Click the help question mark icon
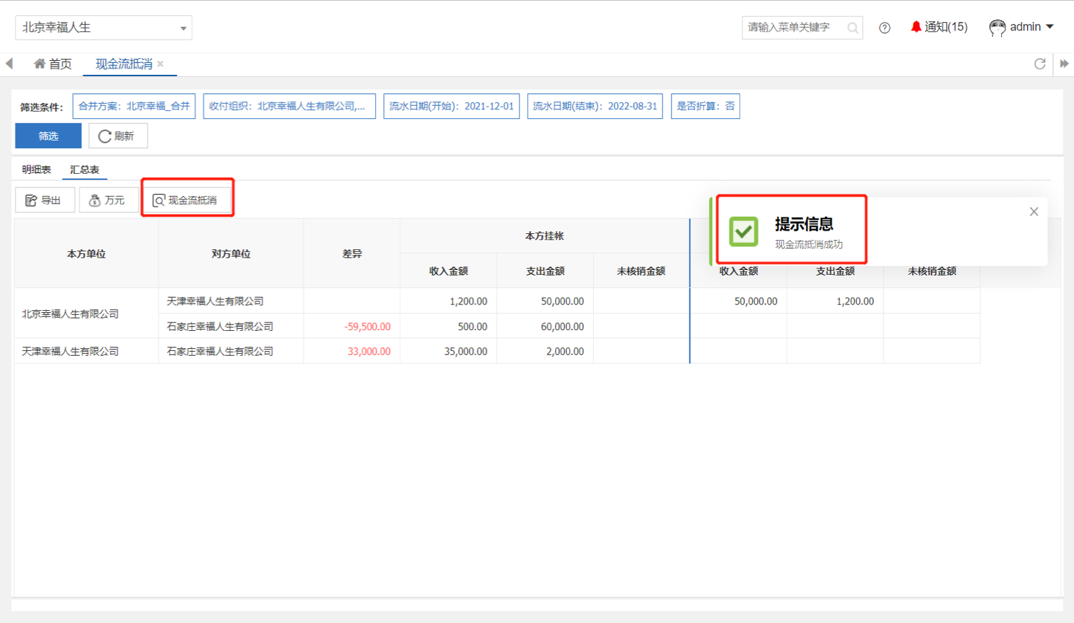The width and height of the screenshot is (1074, 623). (884, 28)
